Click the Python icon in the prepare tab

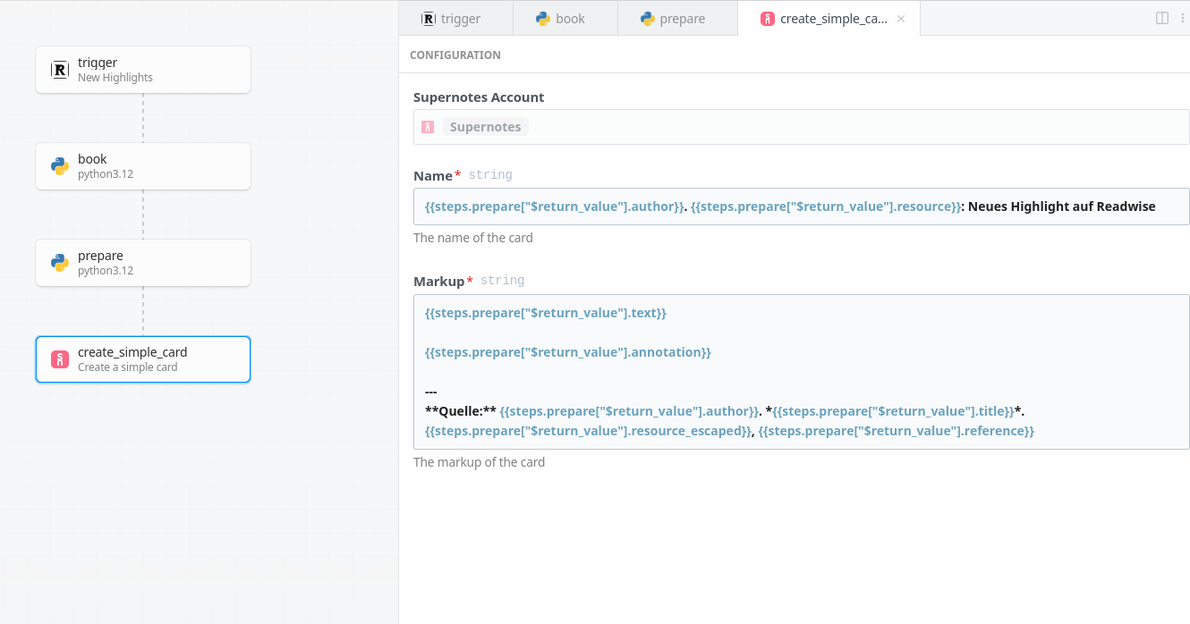(x=648, y=19)
